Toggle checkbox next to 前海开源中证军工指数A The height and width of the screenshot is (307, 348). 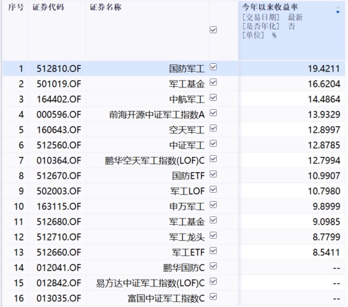(x=213, y=113)
